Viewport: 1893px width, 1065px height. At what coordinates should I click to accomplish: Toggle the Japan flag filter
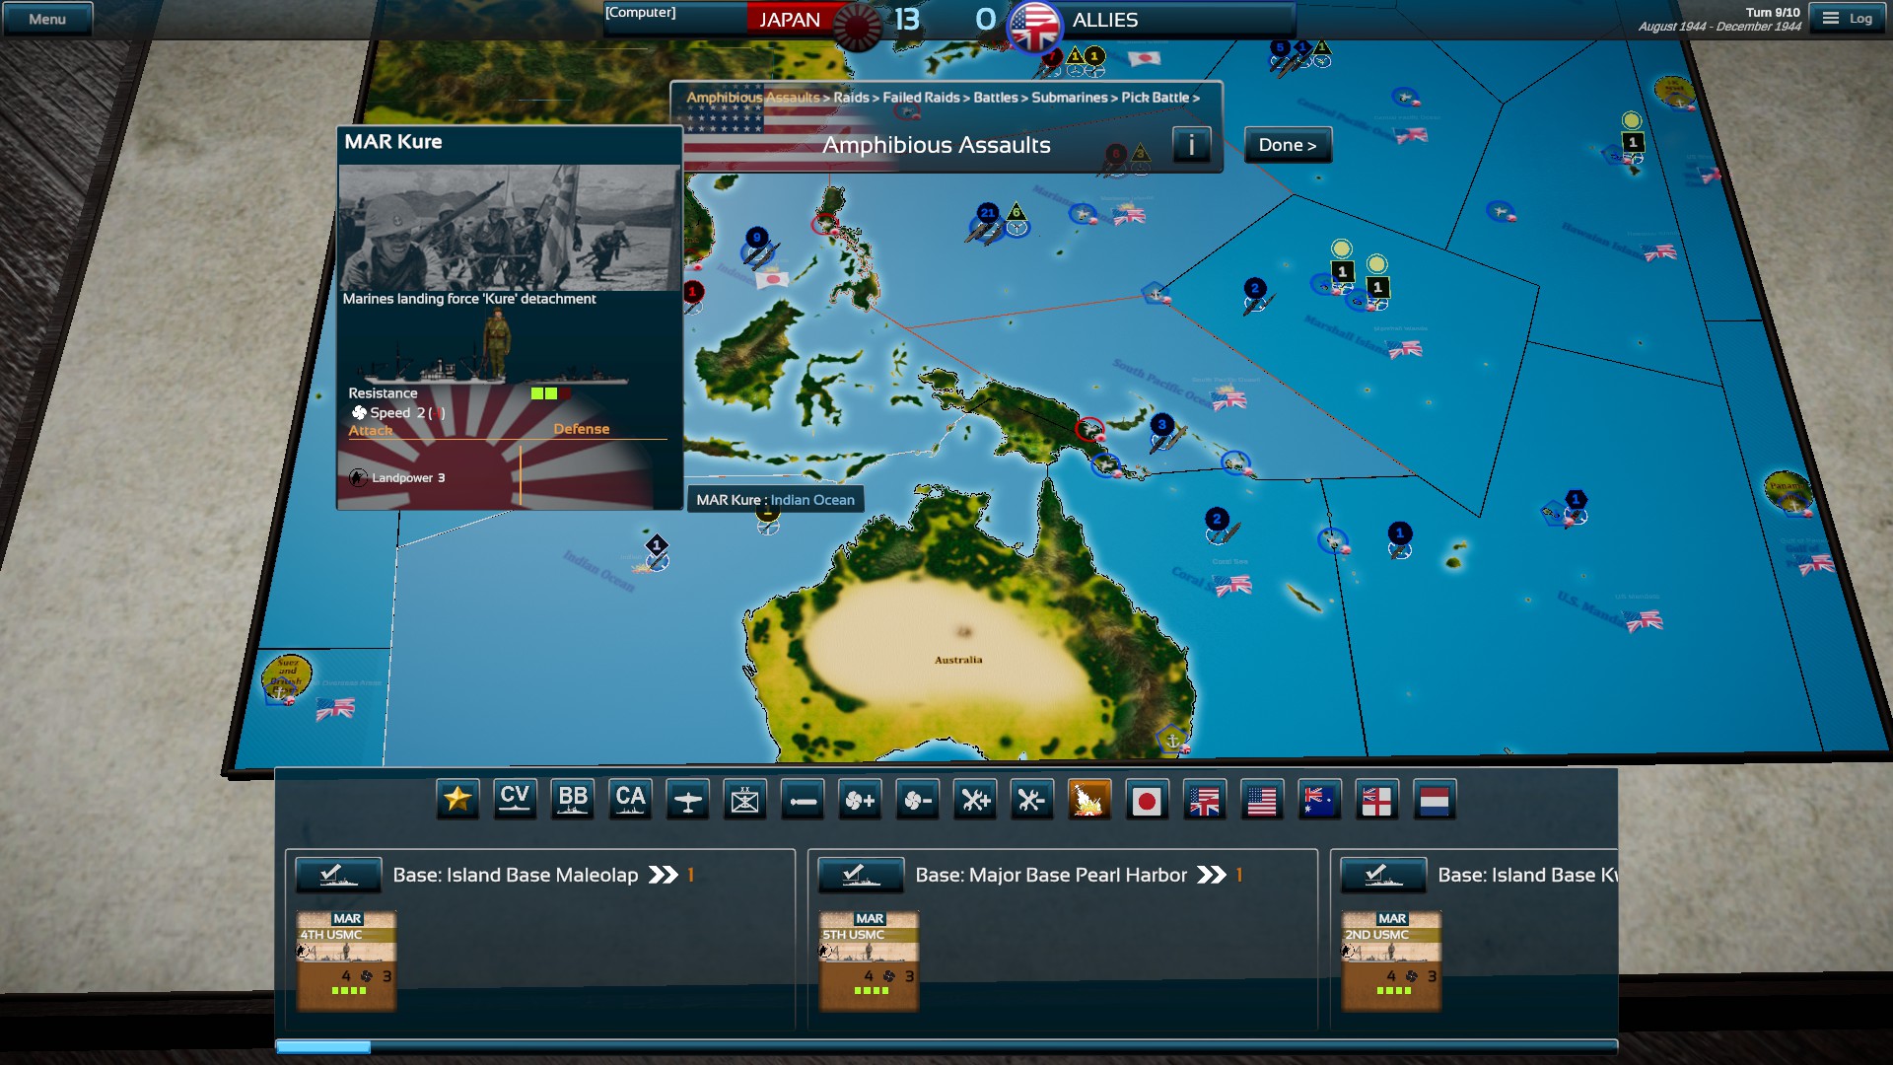(x=1146, y=800)
